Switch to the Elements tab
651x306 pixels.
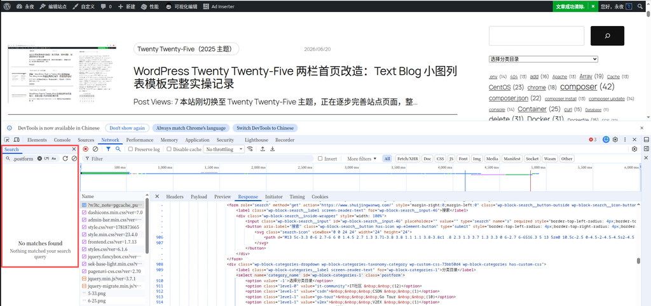(x=37, y=140)
